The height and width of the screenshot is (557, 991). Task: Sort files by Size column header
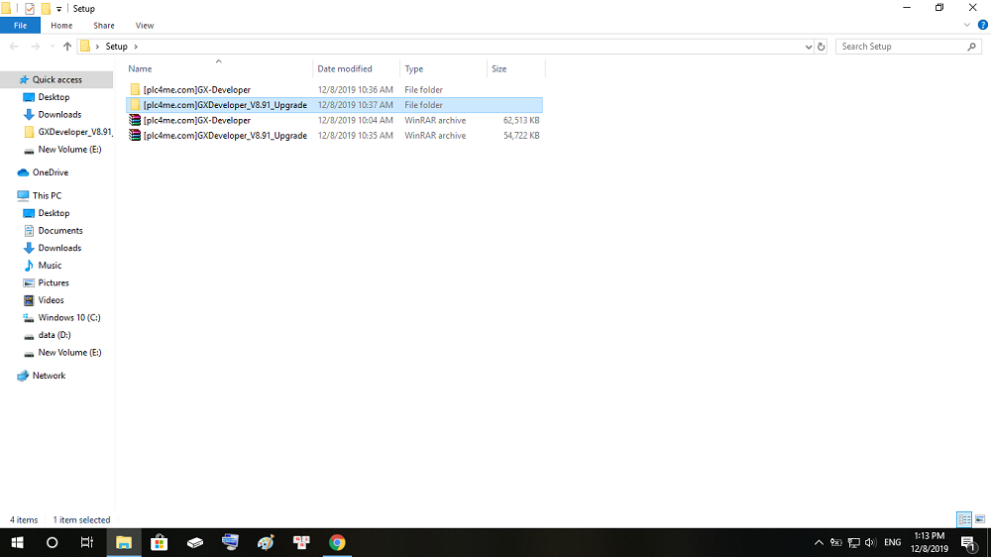499,68
